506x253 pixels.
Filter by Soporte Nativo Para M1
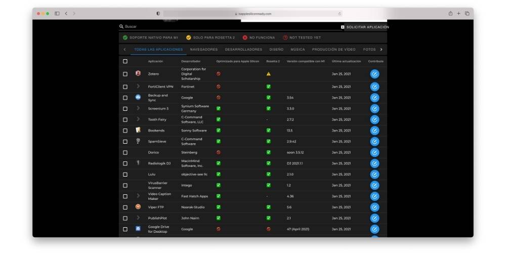click(x=150, y=37)
